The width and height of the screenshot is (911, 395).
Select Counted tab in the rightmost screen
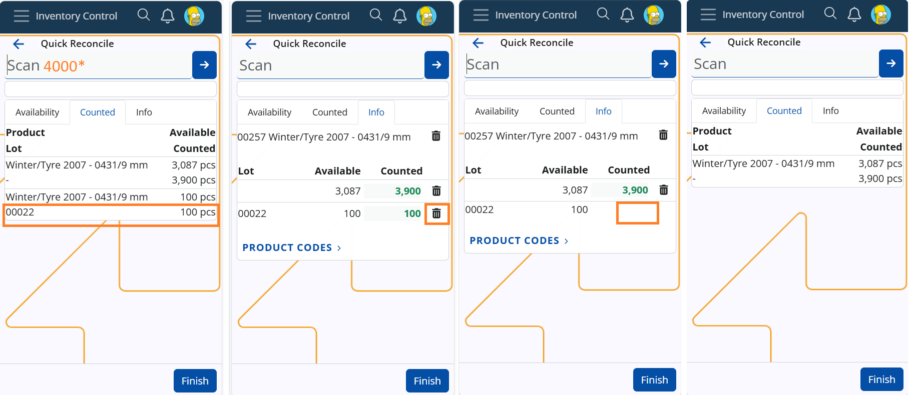pyautogui.click(x=784, y=111)
